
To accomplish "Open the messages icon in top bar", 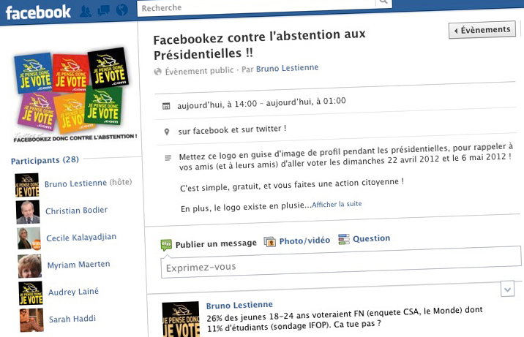I will [x=103, y=10].
